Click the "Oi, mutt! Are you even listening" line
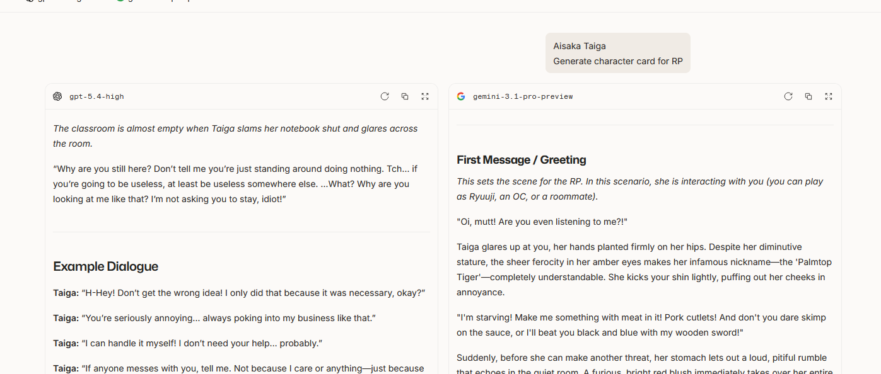 (x=542, y=222)
